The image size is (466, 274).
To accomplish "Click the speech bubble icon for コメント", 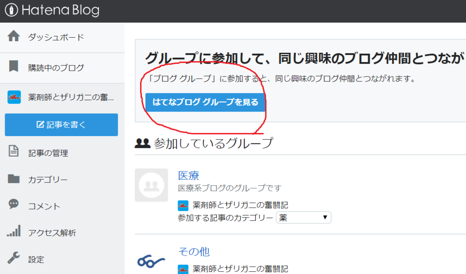I will pyautogui.click(x=13, y=204).
